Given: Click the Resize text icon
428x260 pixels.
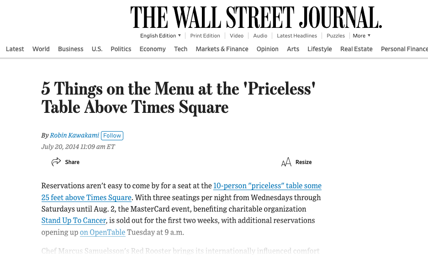Looking at the screenshot, I should (x=286, y=162).
